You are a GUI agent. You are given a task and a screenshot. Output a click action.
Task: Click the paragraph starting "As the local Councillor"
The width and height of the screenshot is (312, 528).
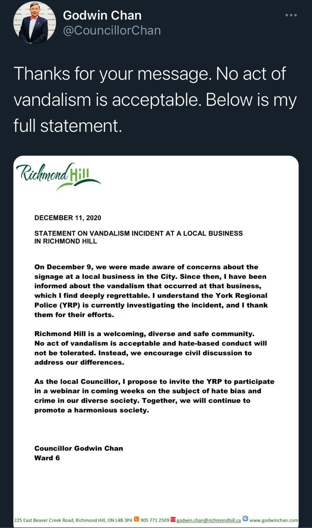tap(154, 396)
